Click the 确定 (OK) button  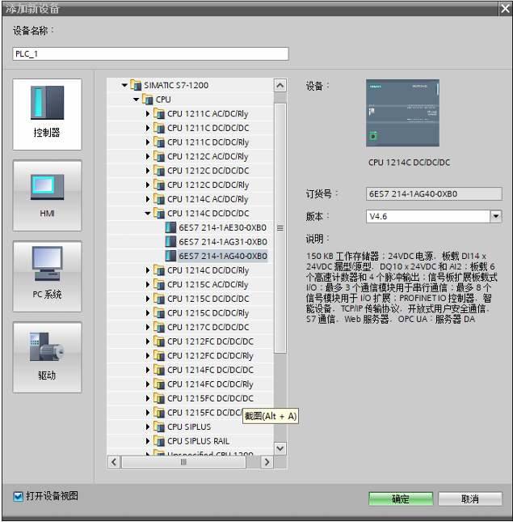pyautogui.click(x=400, y=499)
